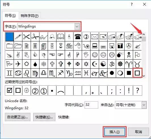The height and width of the screenshot is (139, 151).
Task: Click the selected blue space symbol cell
Action: (9, 37)
